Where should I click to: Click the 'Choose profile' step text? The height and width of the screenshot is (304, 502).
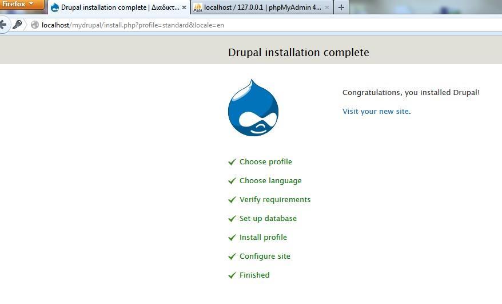pos(266,161)
